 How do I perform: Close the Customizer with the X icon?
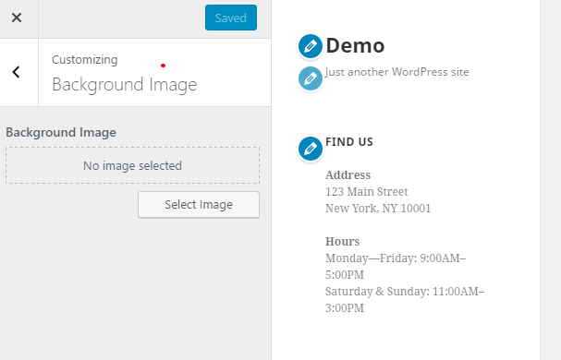[x=17, y=18]
